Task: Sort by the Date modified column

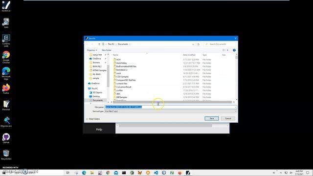Action: [x=189, y=55]
